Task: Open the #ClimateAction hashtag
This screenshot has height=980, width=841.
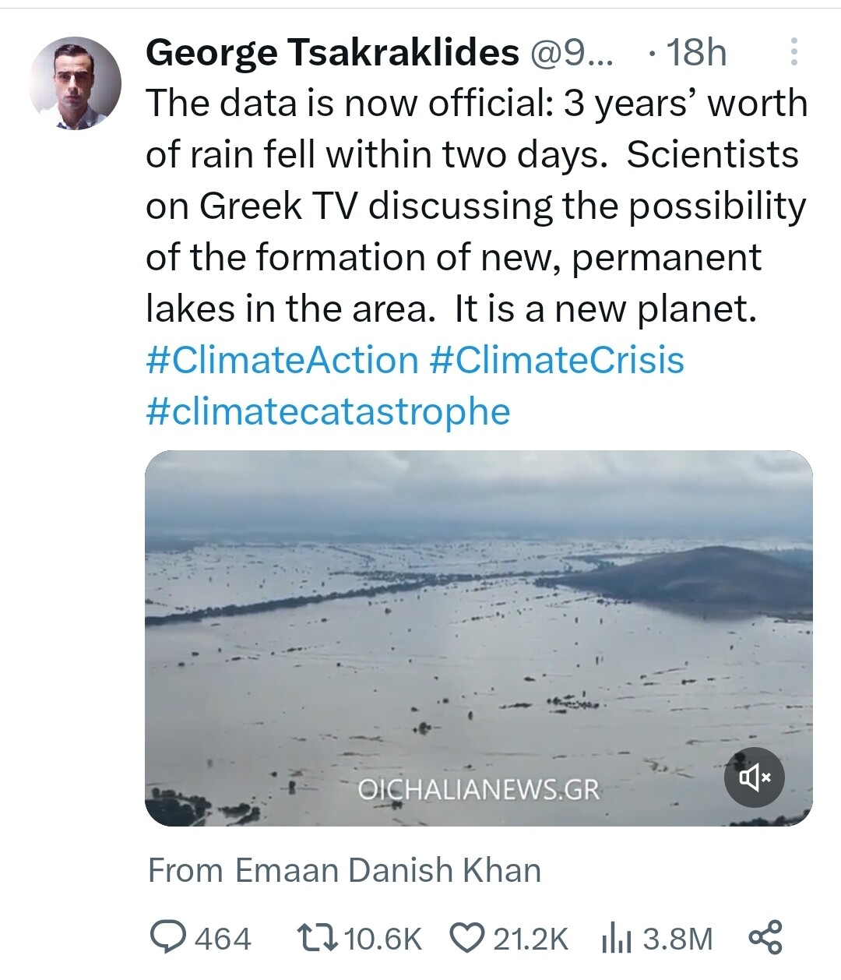Action: click(282, 360)
